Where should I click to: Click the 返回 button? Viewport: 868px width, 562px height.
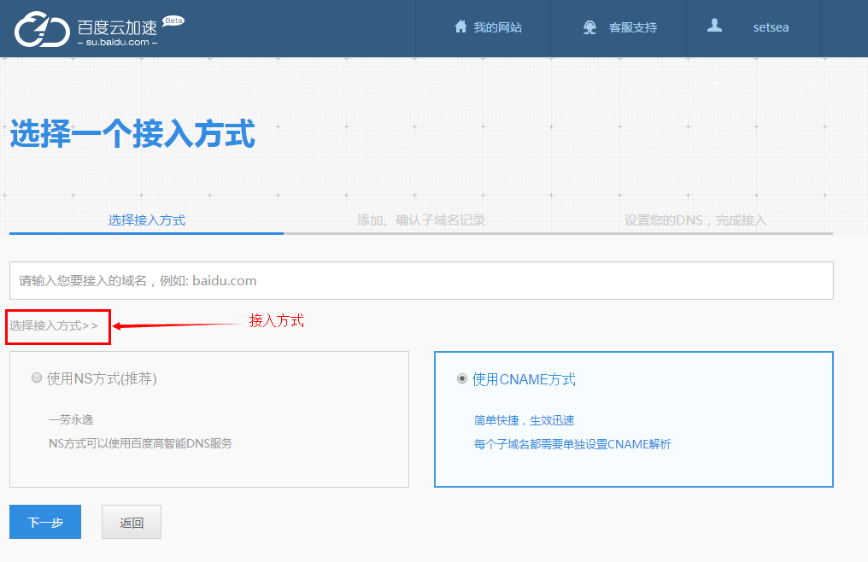point(132,522)
